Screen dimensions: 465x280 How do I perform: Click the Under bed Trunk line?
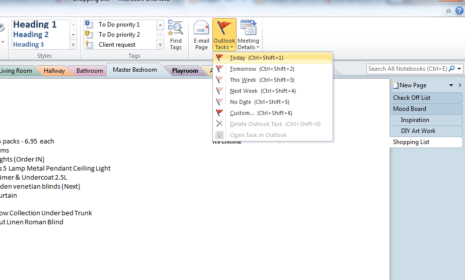coord(46,213)
